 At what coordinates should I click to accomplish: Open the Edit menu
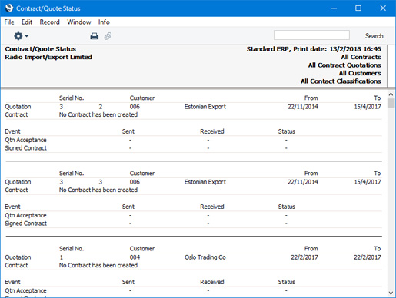tap(27, 22)
